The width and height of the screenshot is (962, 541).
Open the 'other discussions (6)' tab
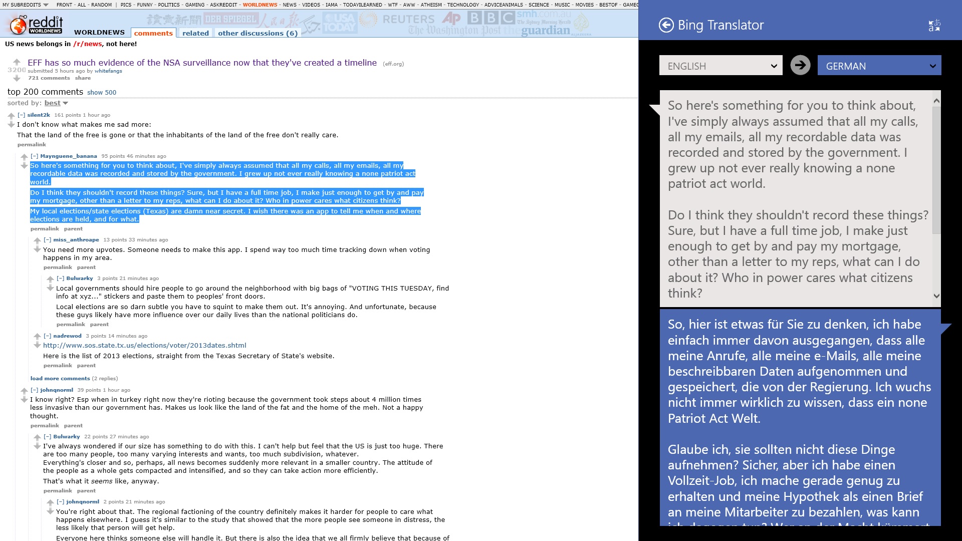(x=258, y=33)
